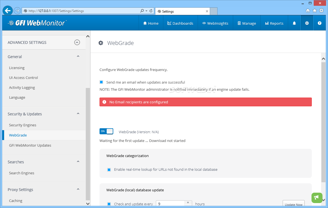Open the green feedback megaphone button
Image resolution: width=328 pixels, height=208 pixels.
(317, 198)
